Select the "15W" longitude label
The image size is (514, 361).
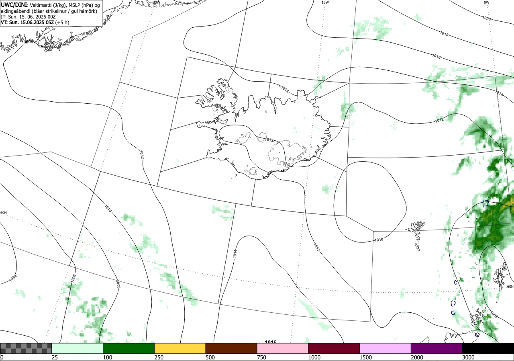[325, 2]
